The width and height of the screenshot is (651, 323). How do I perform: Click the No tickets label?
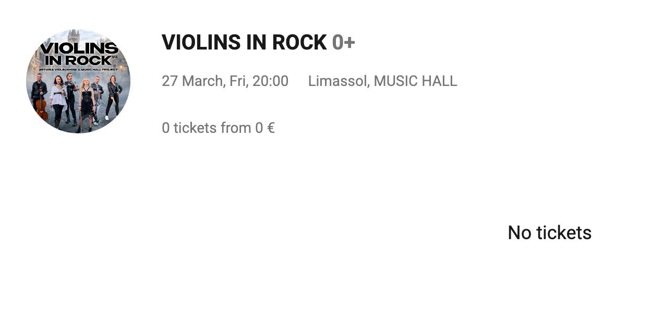click(x=549, y=232)
